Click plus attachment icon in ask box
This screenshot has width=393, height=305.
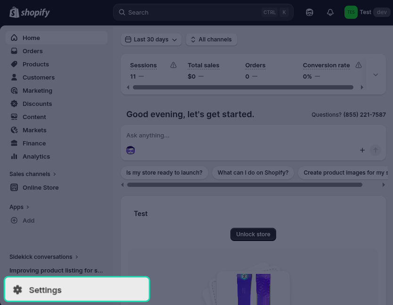pyautogui.click(x=362, y=150)
